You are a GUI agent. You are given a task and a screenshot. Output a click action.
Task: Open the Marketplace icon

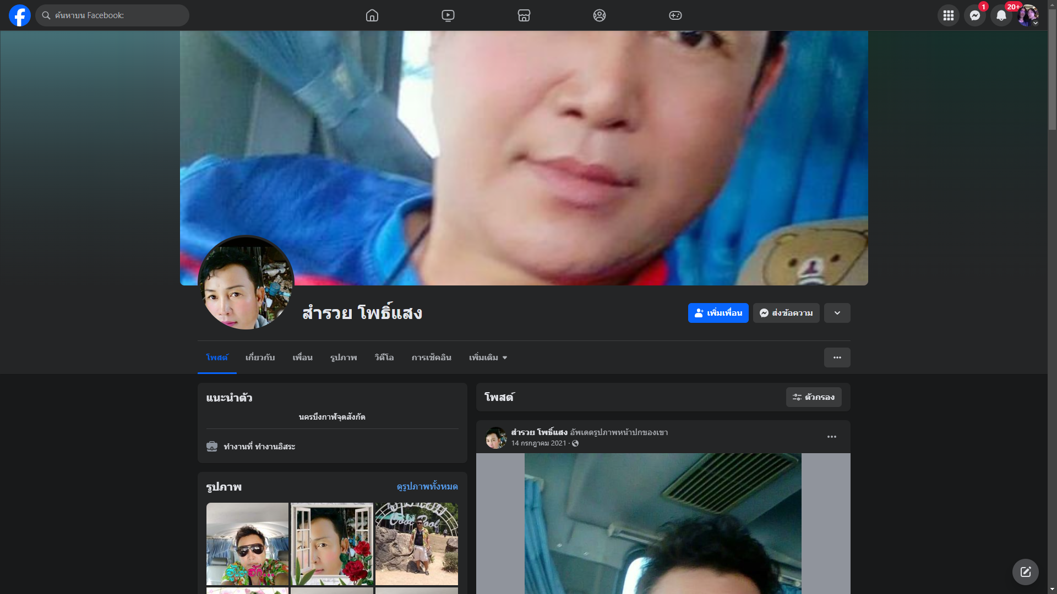click(x=524, y=15)
